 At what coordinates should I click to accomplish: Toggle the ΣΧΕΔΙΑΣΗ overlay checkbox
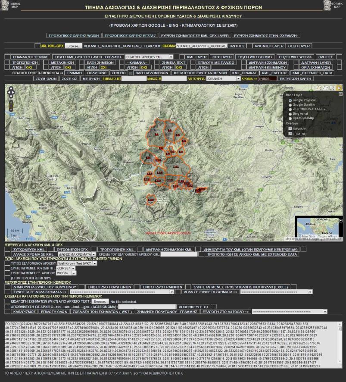(x=290, y=128)
